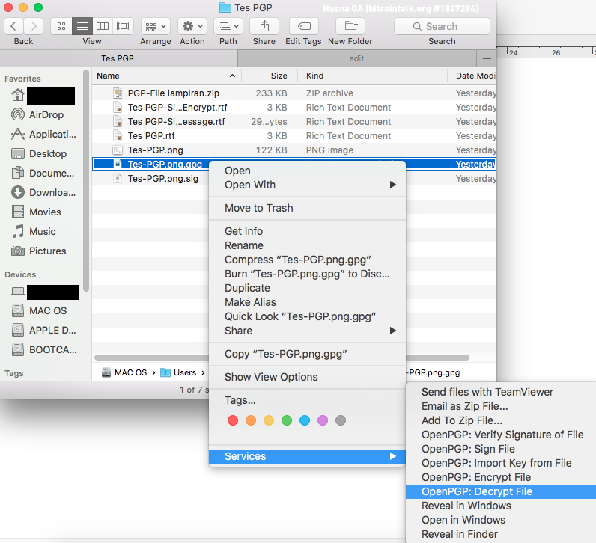Click the Search field

tap(442, 26)
